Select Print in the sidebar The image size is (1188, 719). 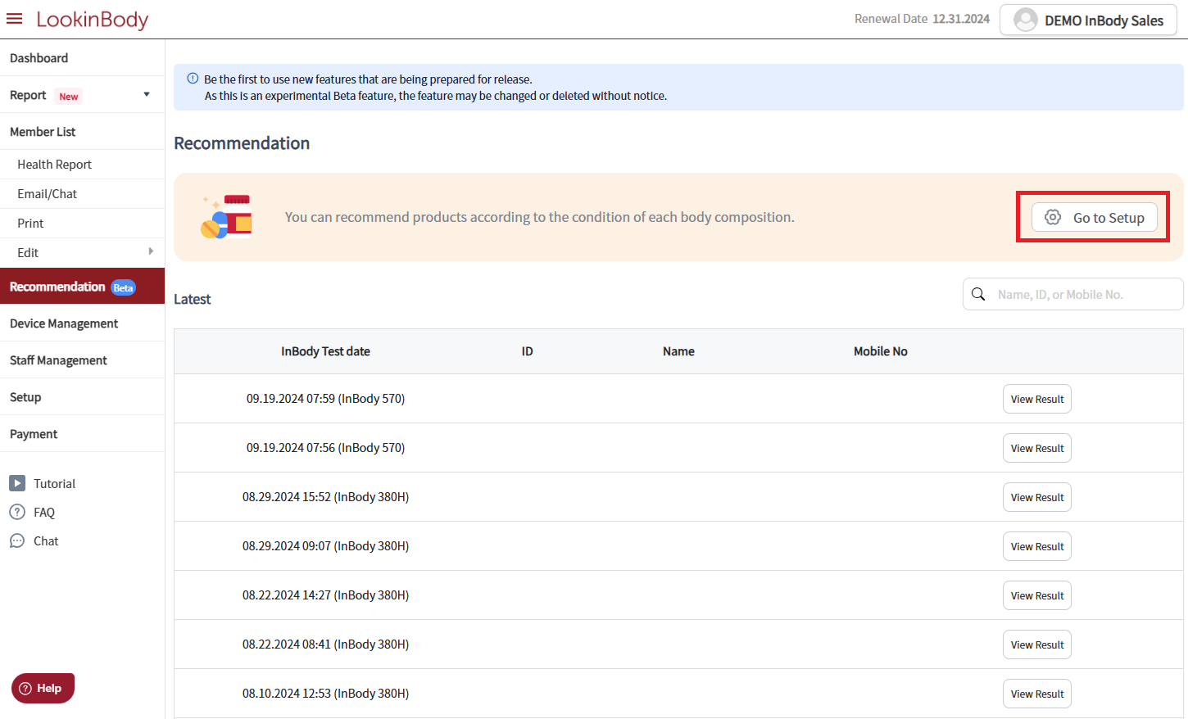click(x=82, y=224)
